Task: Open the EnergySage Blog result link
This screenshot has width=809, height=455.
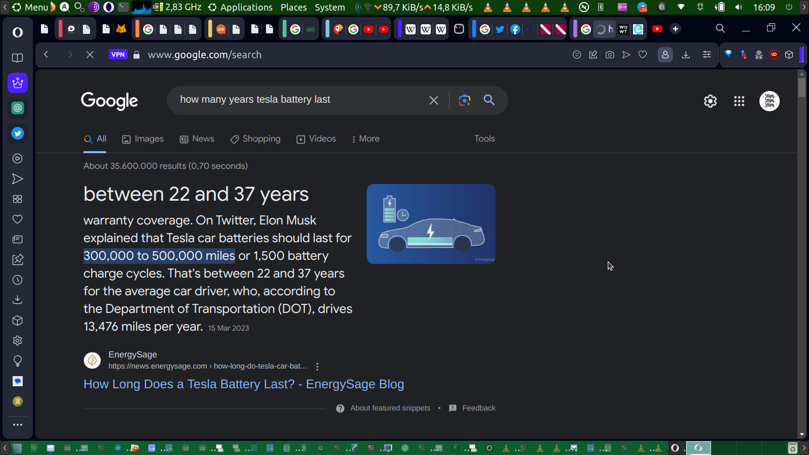Action: pos(243,384)
